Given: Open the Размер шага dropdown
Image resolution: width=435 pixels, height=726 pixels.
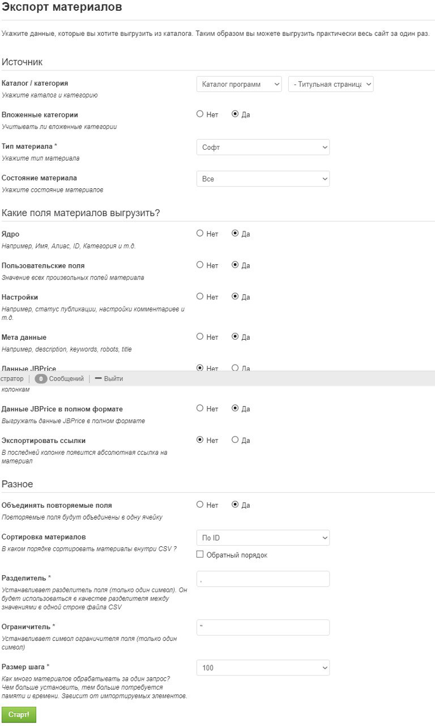Looking at the screenshot, I should coord(263,668).
